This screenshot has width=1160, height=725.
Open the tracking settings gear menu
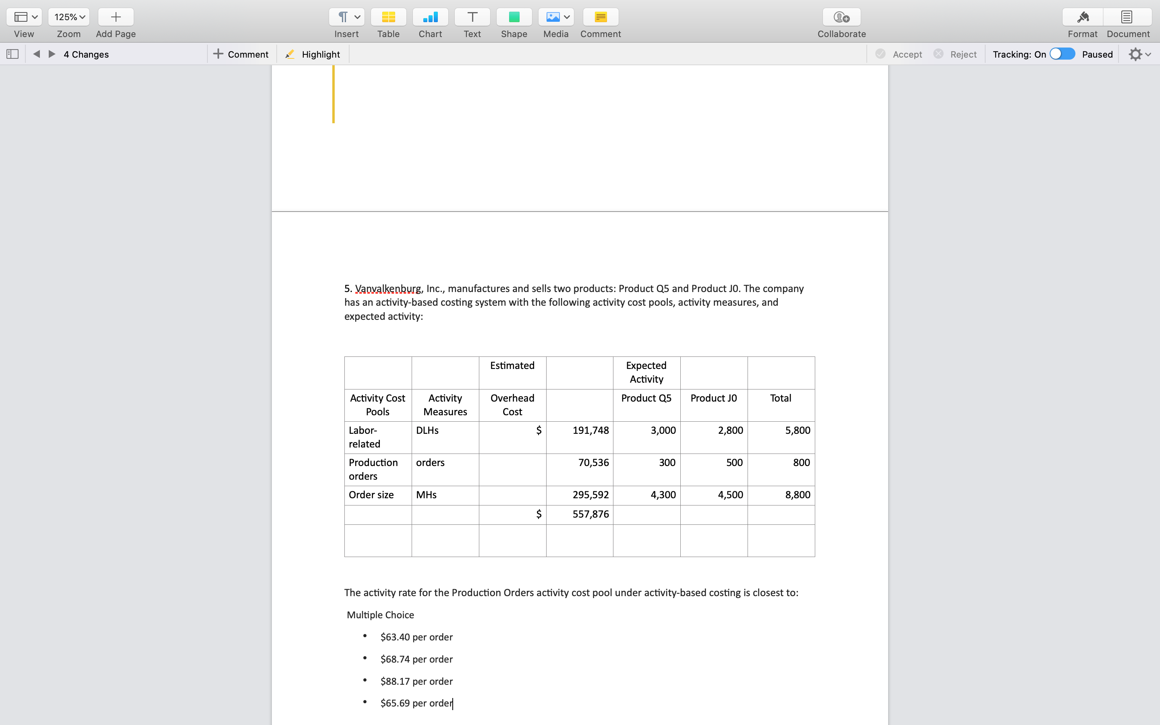point(1139,54)
